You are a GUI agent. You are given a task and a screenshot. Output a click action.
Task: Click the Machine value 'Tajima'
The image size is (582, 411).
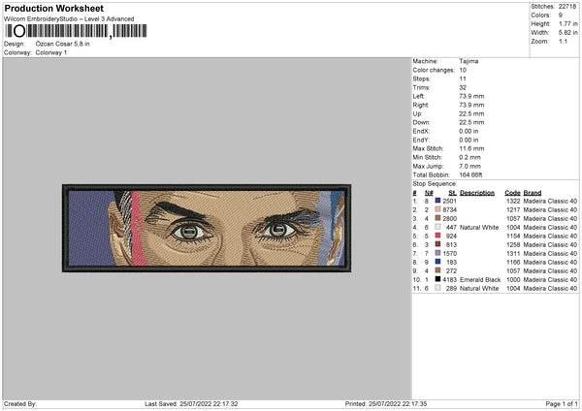pyautogui.click(x=469, y=61)
